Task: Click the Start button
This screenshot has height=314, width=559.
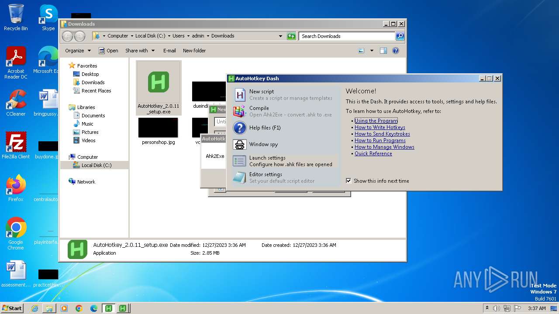Action: coord(12,308)
